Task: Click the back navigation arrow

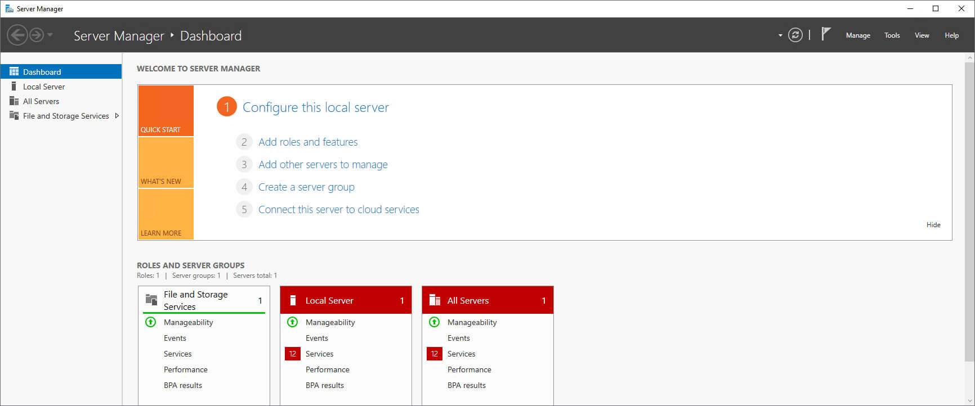Action: click(17, 35)
